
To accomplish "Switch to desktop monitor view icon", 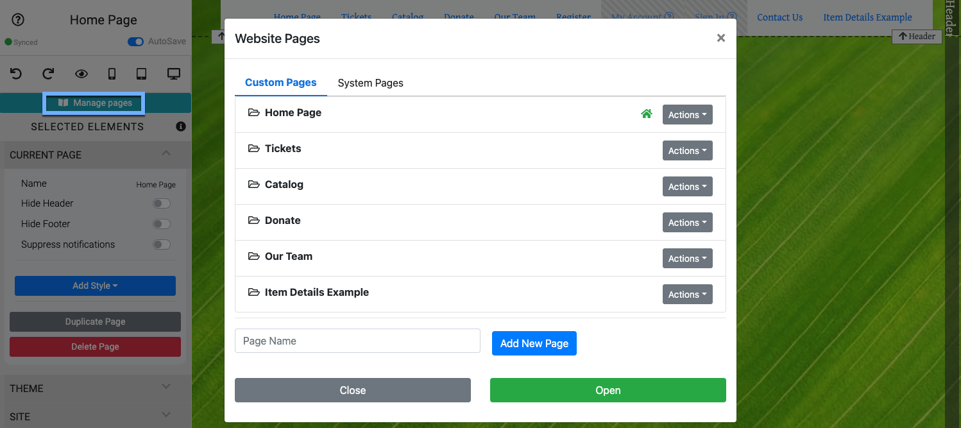I will point(173,74).
